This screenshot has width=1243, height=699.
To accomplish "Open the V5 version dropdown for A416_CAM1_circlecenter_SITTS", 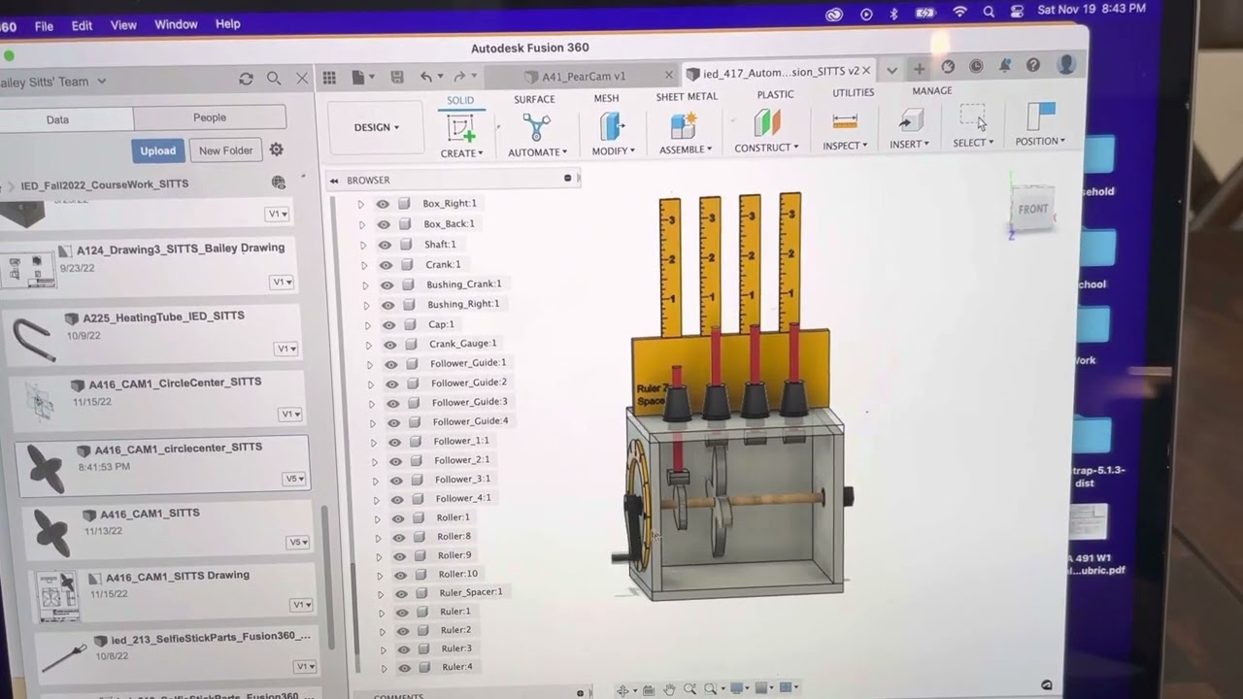I will 295,479.
